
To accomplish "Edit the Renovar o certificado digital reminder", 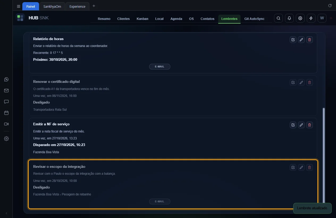I will (301, 82).
